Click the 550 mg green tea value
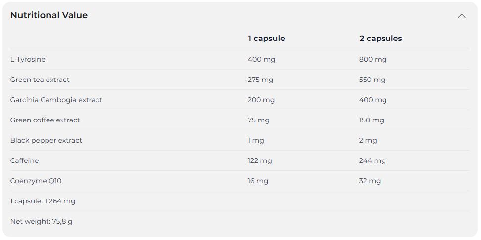 [372, 80]
